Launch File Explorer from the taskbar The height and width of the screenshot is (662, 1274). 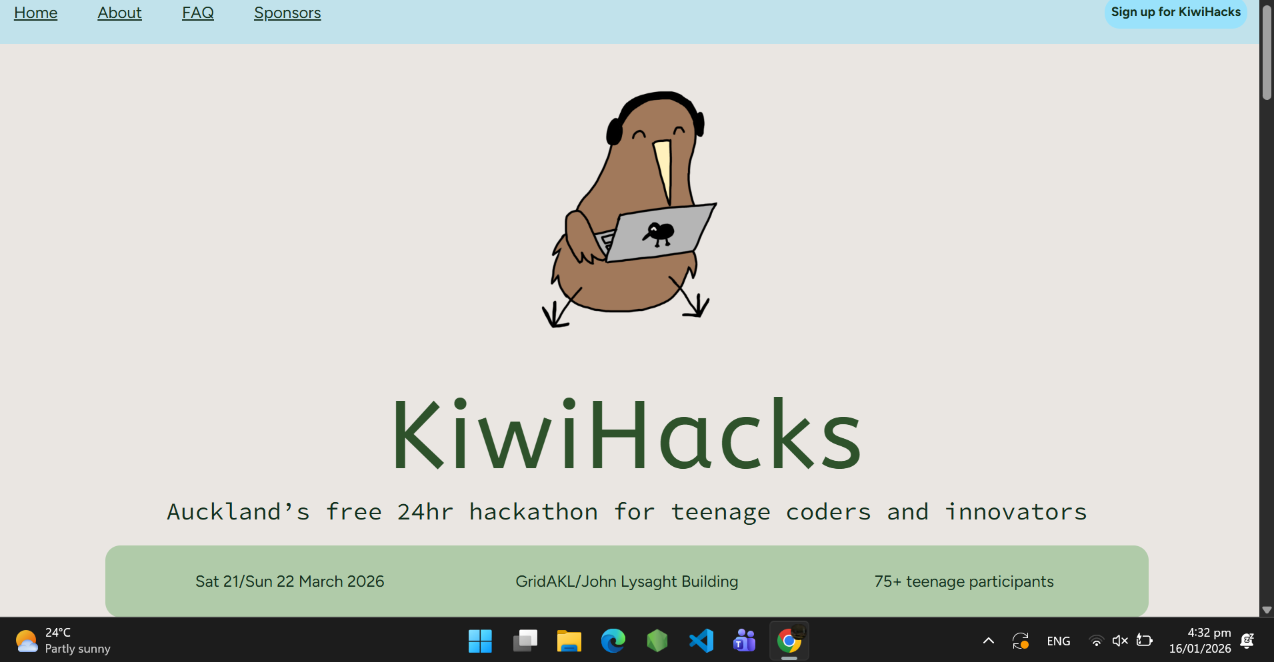click(x=569, y=641)
